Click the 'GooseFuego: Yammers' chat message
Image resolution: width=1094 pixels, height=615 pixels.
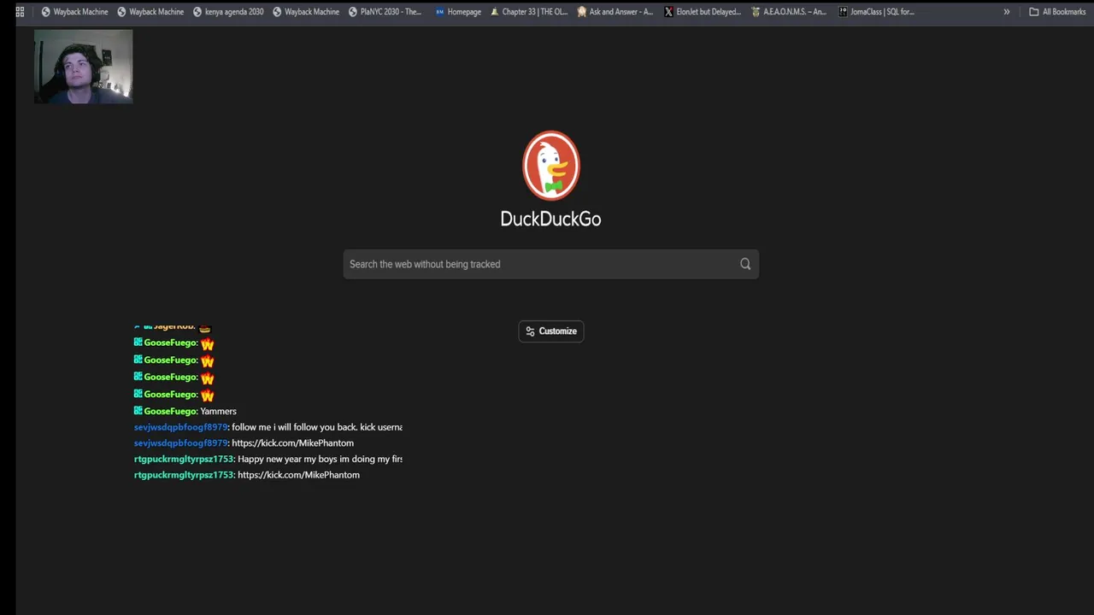point(185,411)
